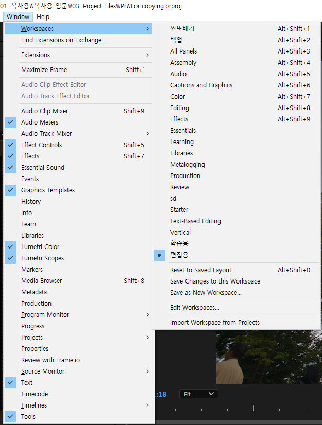The height and width of the screenshot is (425, 322).
Task: Switch to 학습용 workspace
Action: [x=236, y=244]
